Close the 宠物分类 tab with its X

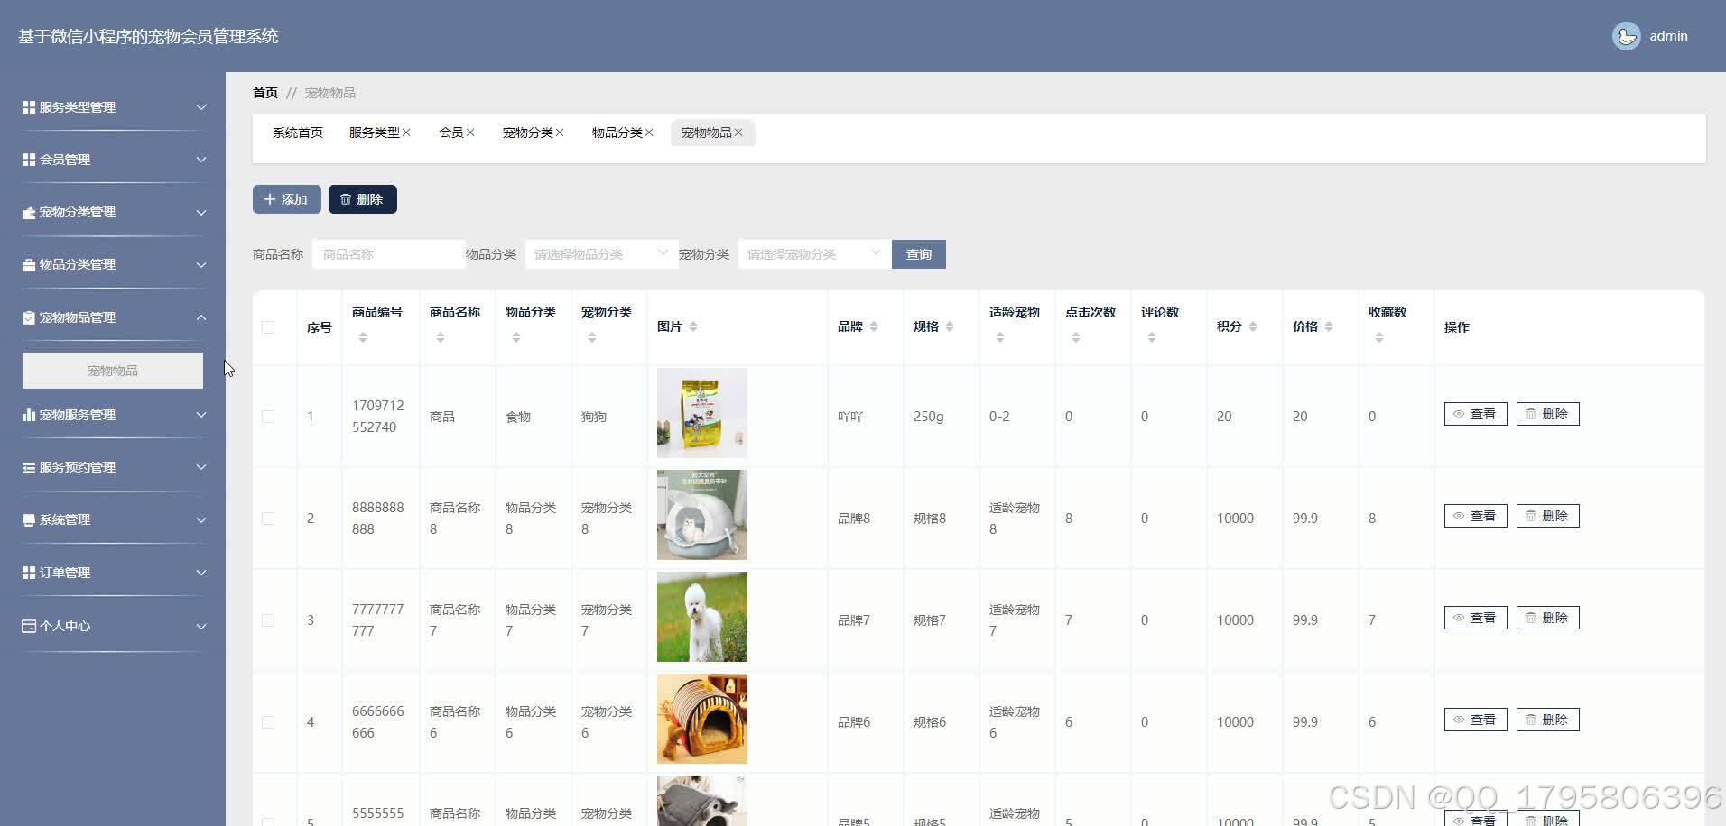point(560,133)
